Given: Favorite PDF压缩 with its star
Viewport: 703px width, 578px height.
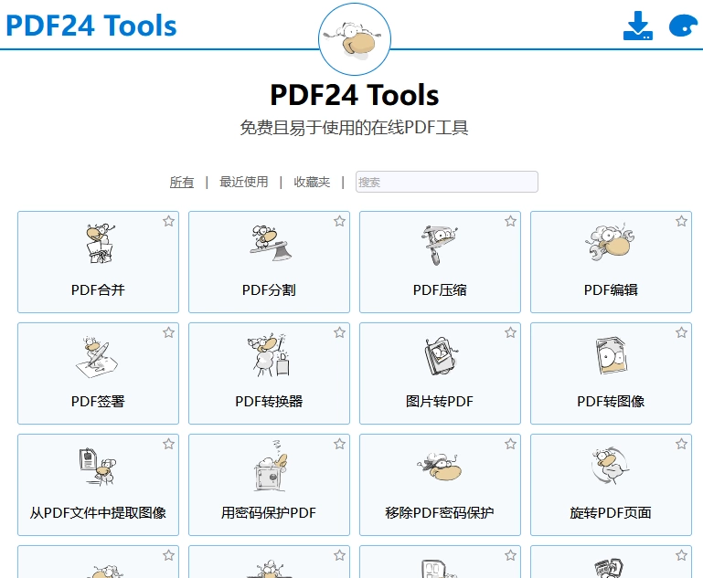Looking at the screenshot, I should point(510,221).
